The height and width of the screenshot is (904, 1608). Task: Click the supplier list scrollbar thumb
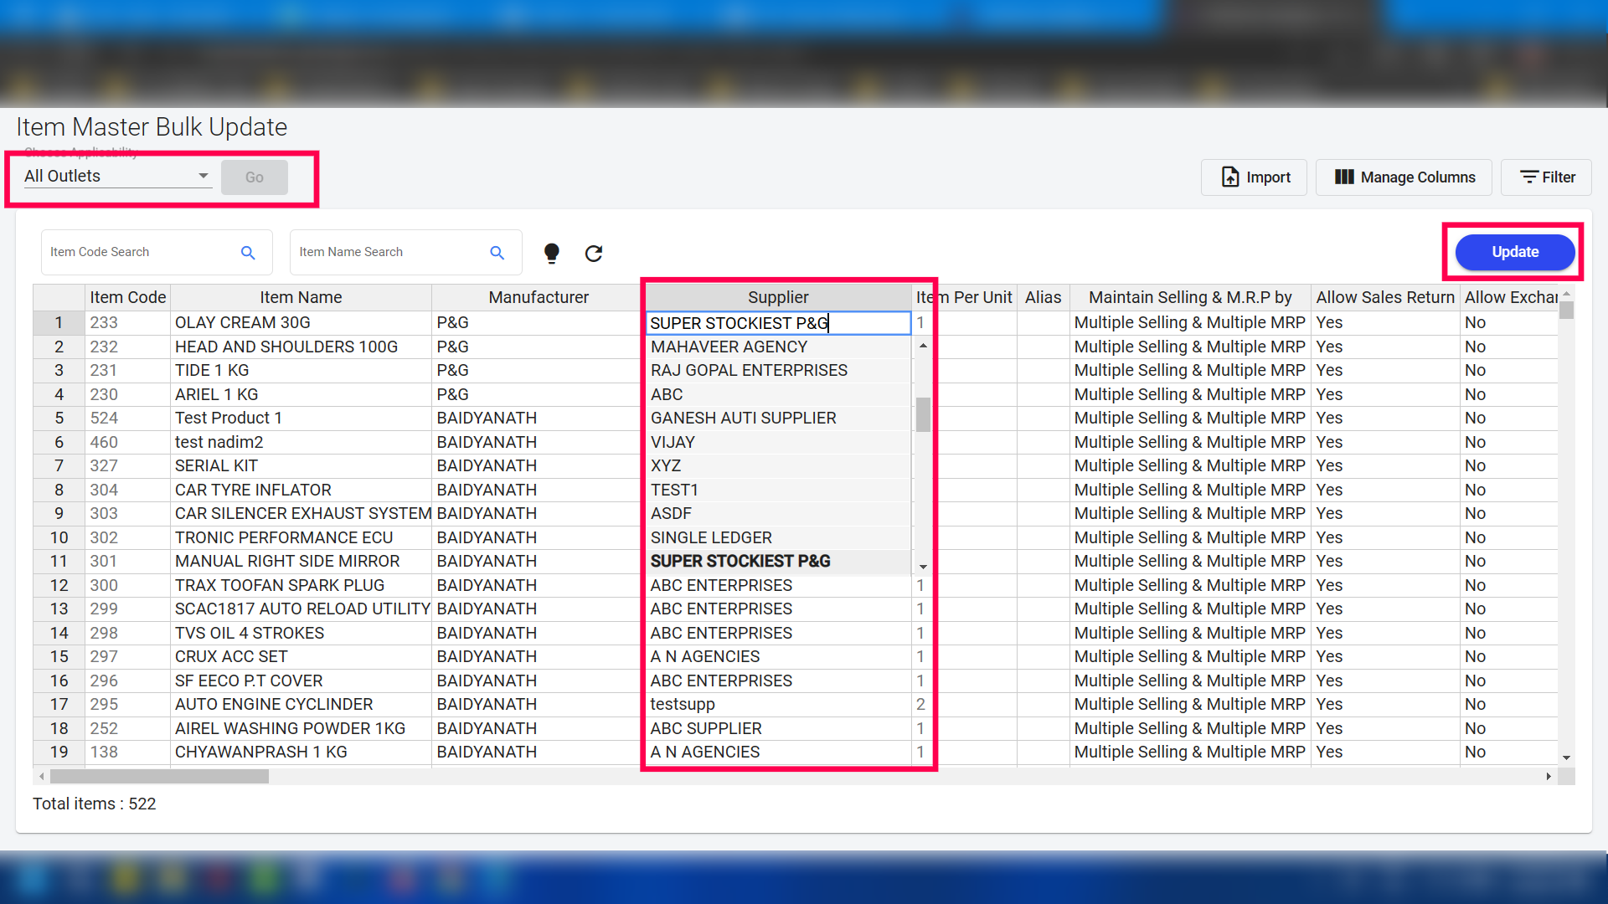tap(923, 414)
